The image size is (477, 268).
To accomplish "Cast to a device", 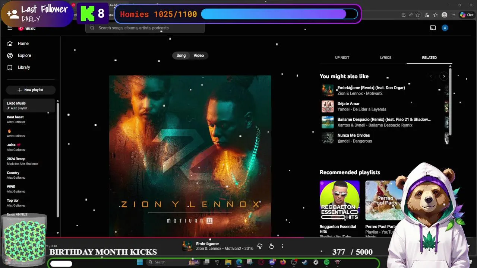I will 433,28.
